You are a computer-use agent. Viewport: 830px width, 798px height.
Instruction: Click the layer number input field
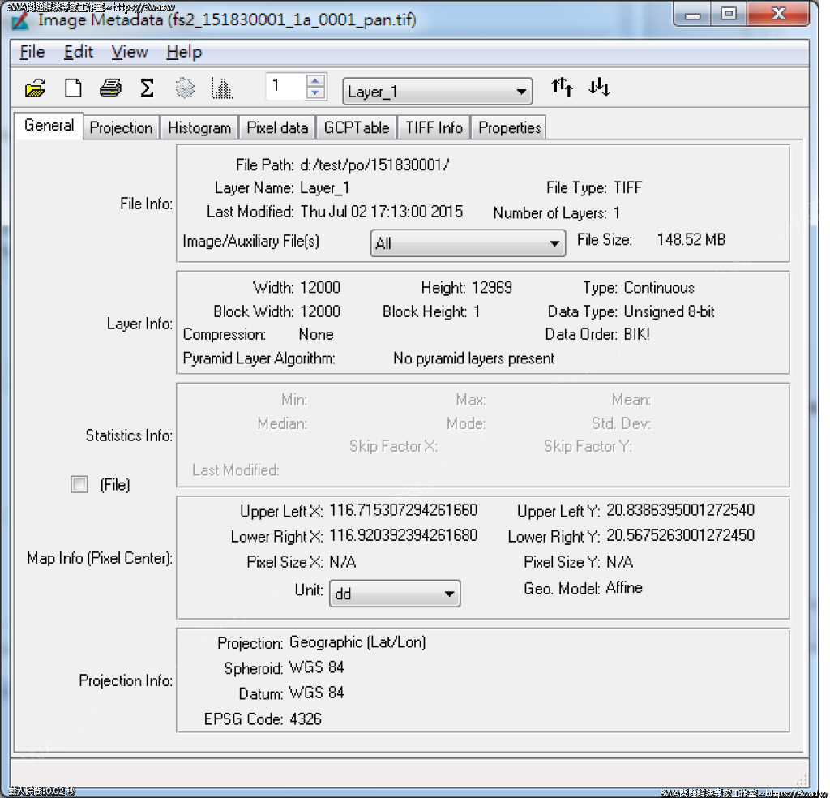285,87
